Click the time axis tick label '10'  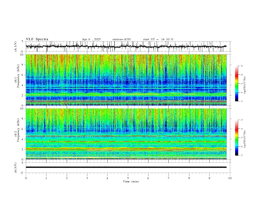point(230,178)
